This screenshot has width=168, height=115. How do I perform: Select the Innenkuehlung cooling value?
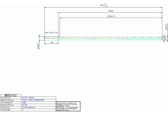point(28,107)
